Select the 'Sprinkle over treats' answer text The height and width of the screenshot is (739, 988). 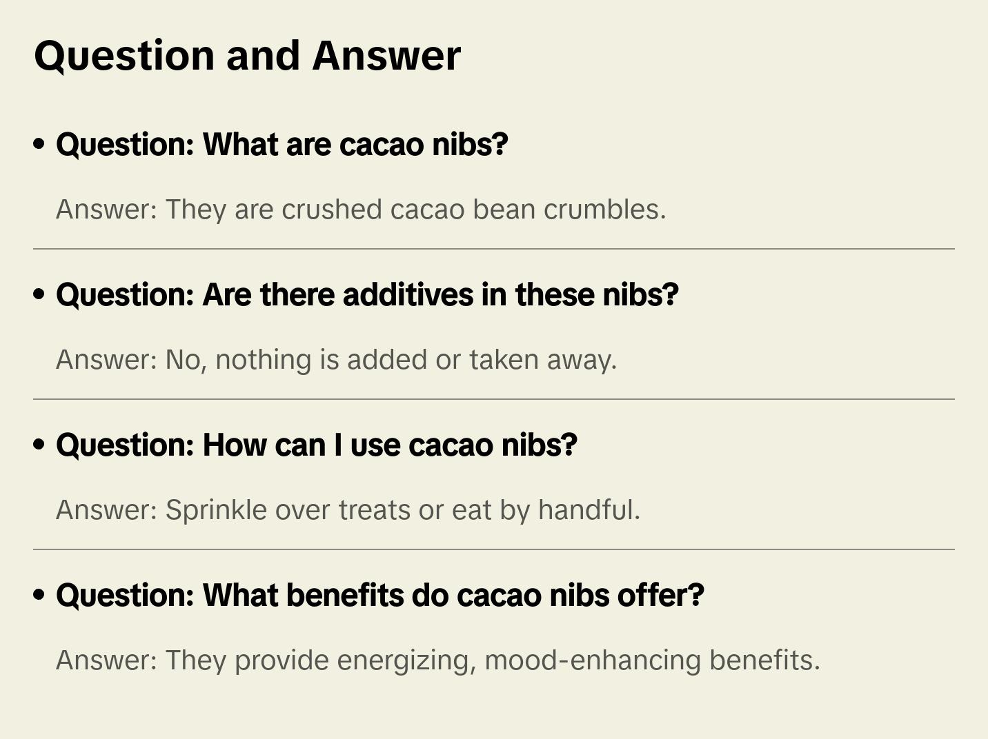tap(348, 510)
